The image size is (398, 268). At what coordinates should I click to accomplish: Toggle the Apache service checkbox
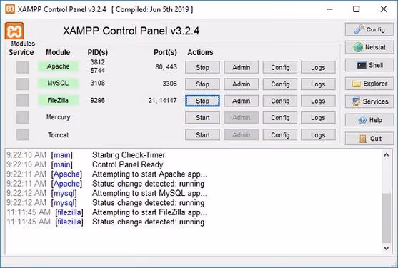(23, 67)
